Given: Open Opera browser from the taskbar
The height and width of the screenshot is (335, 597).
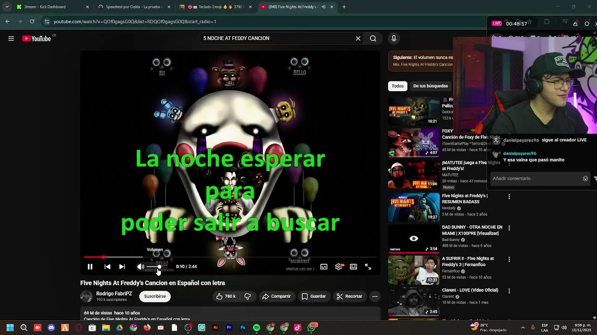Looking at the screenshot, I should [x=78, y=328].
